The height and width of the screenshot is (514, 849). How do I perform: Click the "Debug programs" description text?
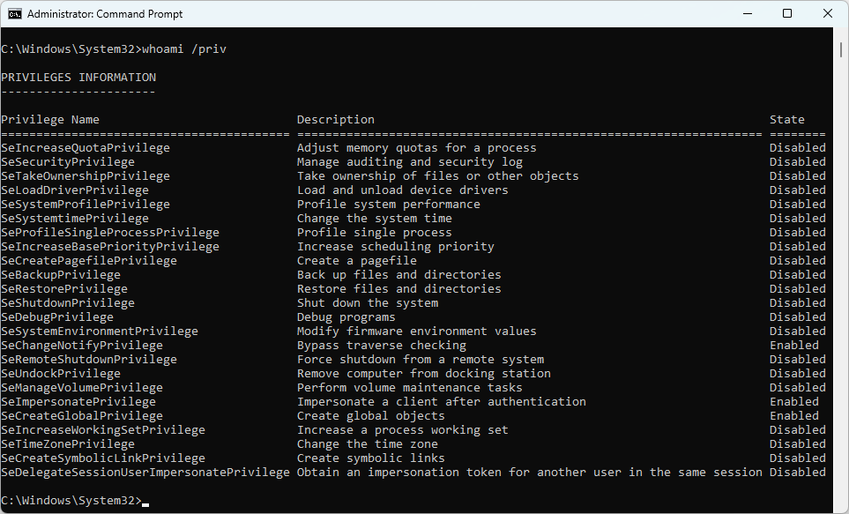click(x=346, y=317)
